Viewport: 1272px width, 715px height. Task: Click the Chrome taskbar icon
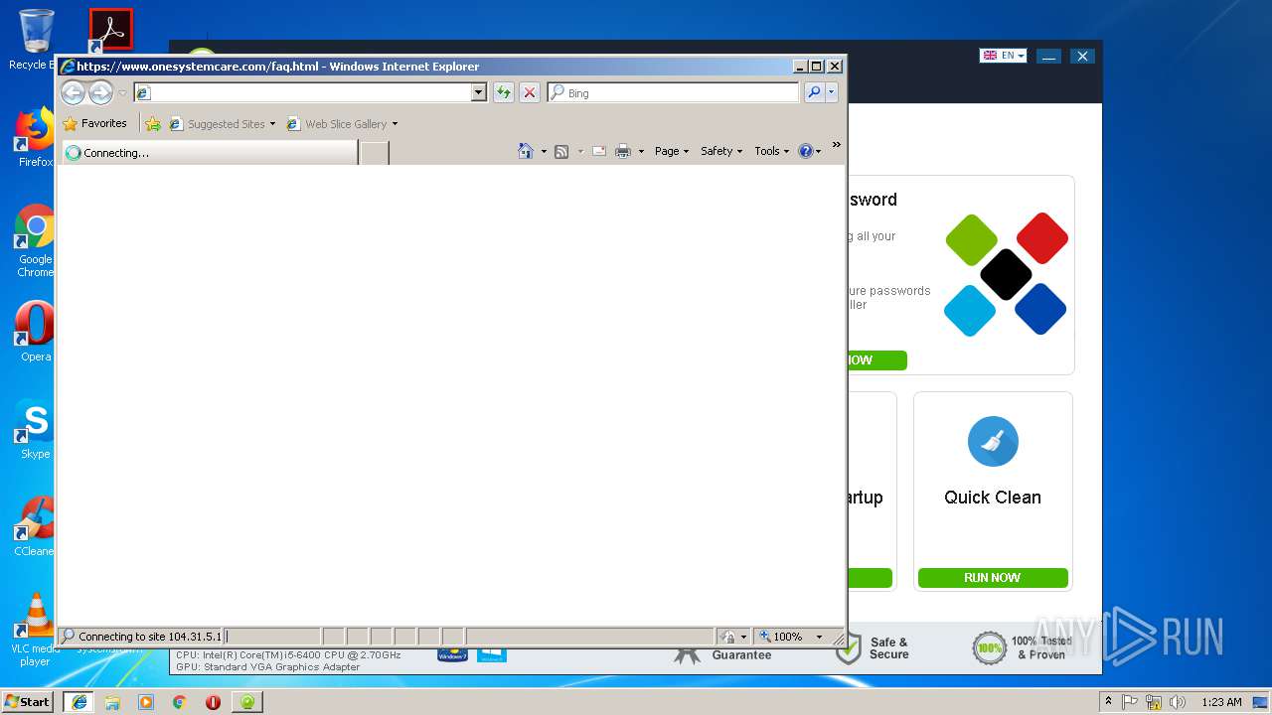tap(179, 701)
